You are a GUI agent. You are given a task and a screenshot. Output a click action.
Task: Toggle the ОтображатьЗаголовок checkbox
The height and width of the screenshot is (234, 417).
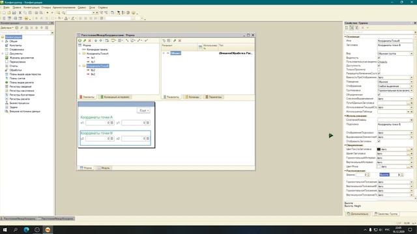pos(379,141)
